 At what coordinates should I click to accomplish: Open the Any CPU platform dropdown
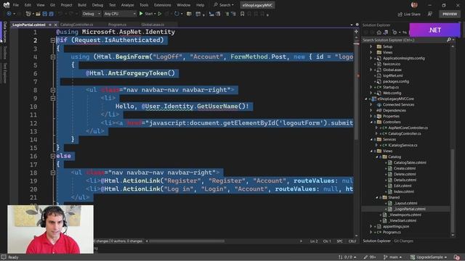[120, 14]
